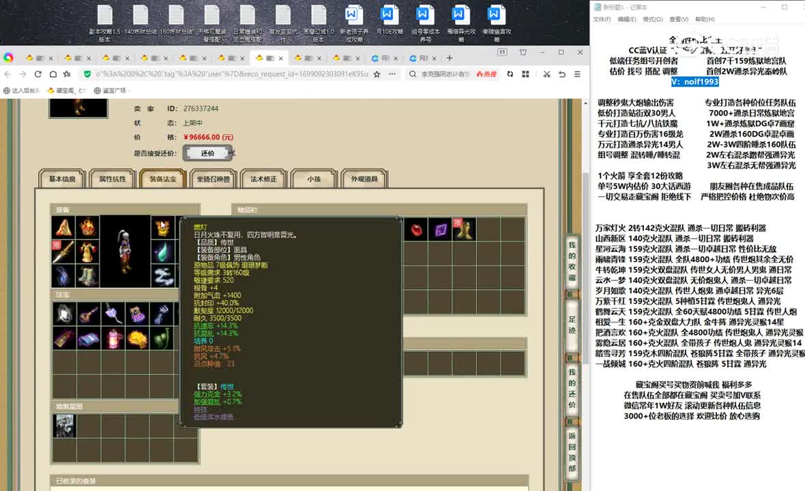
Task: Select the boots equipment icon
Action: [88, 276]
